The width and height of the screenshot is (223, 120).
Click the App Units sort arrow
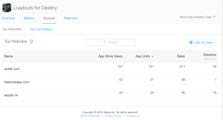(153, 57)
